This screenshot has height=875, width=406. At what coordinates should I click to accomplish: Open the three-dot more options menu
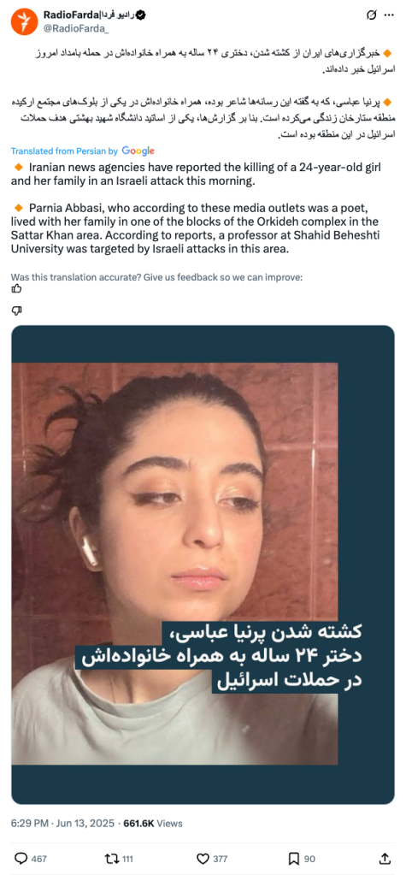(389, 15)
